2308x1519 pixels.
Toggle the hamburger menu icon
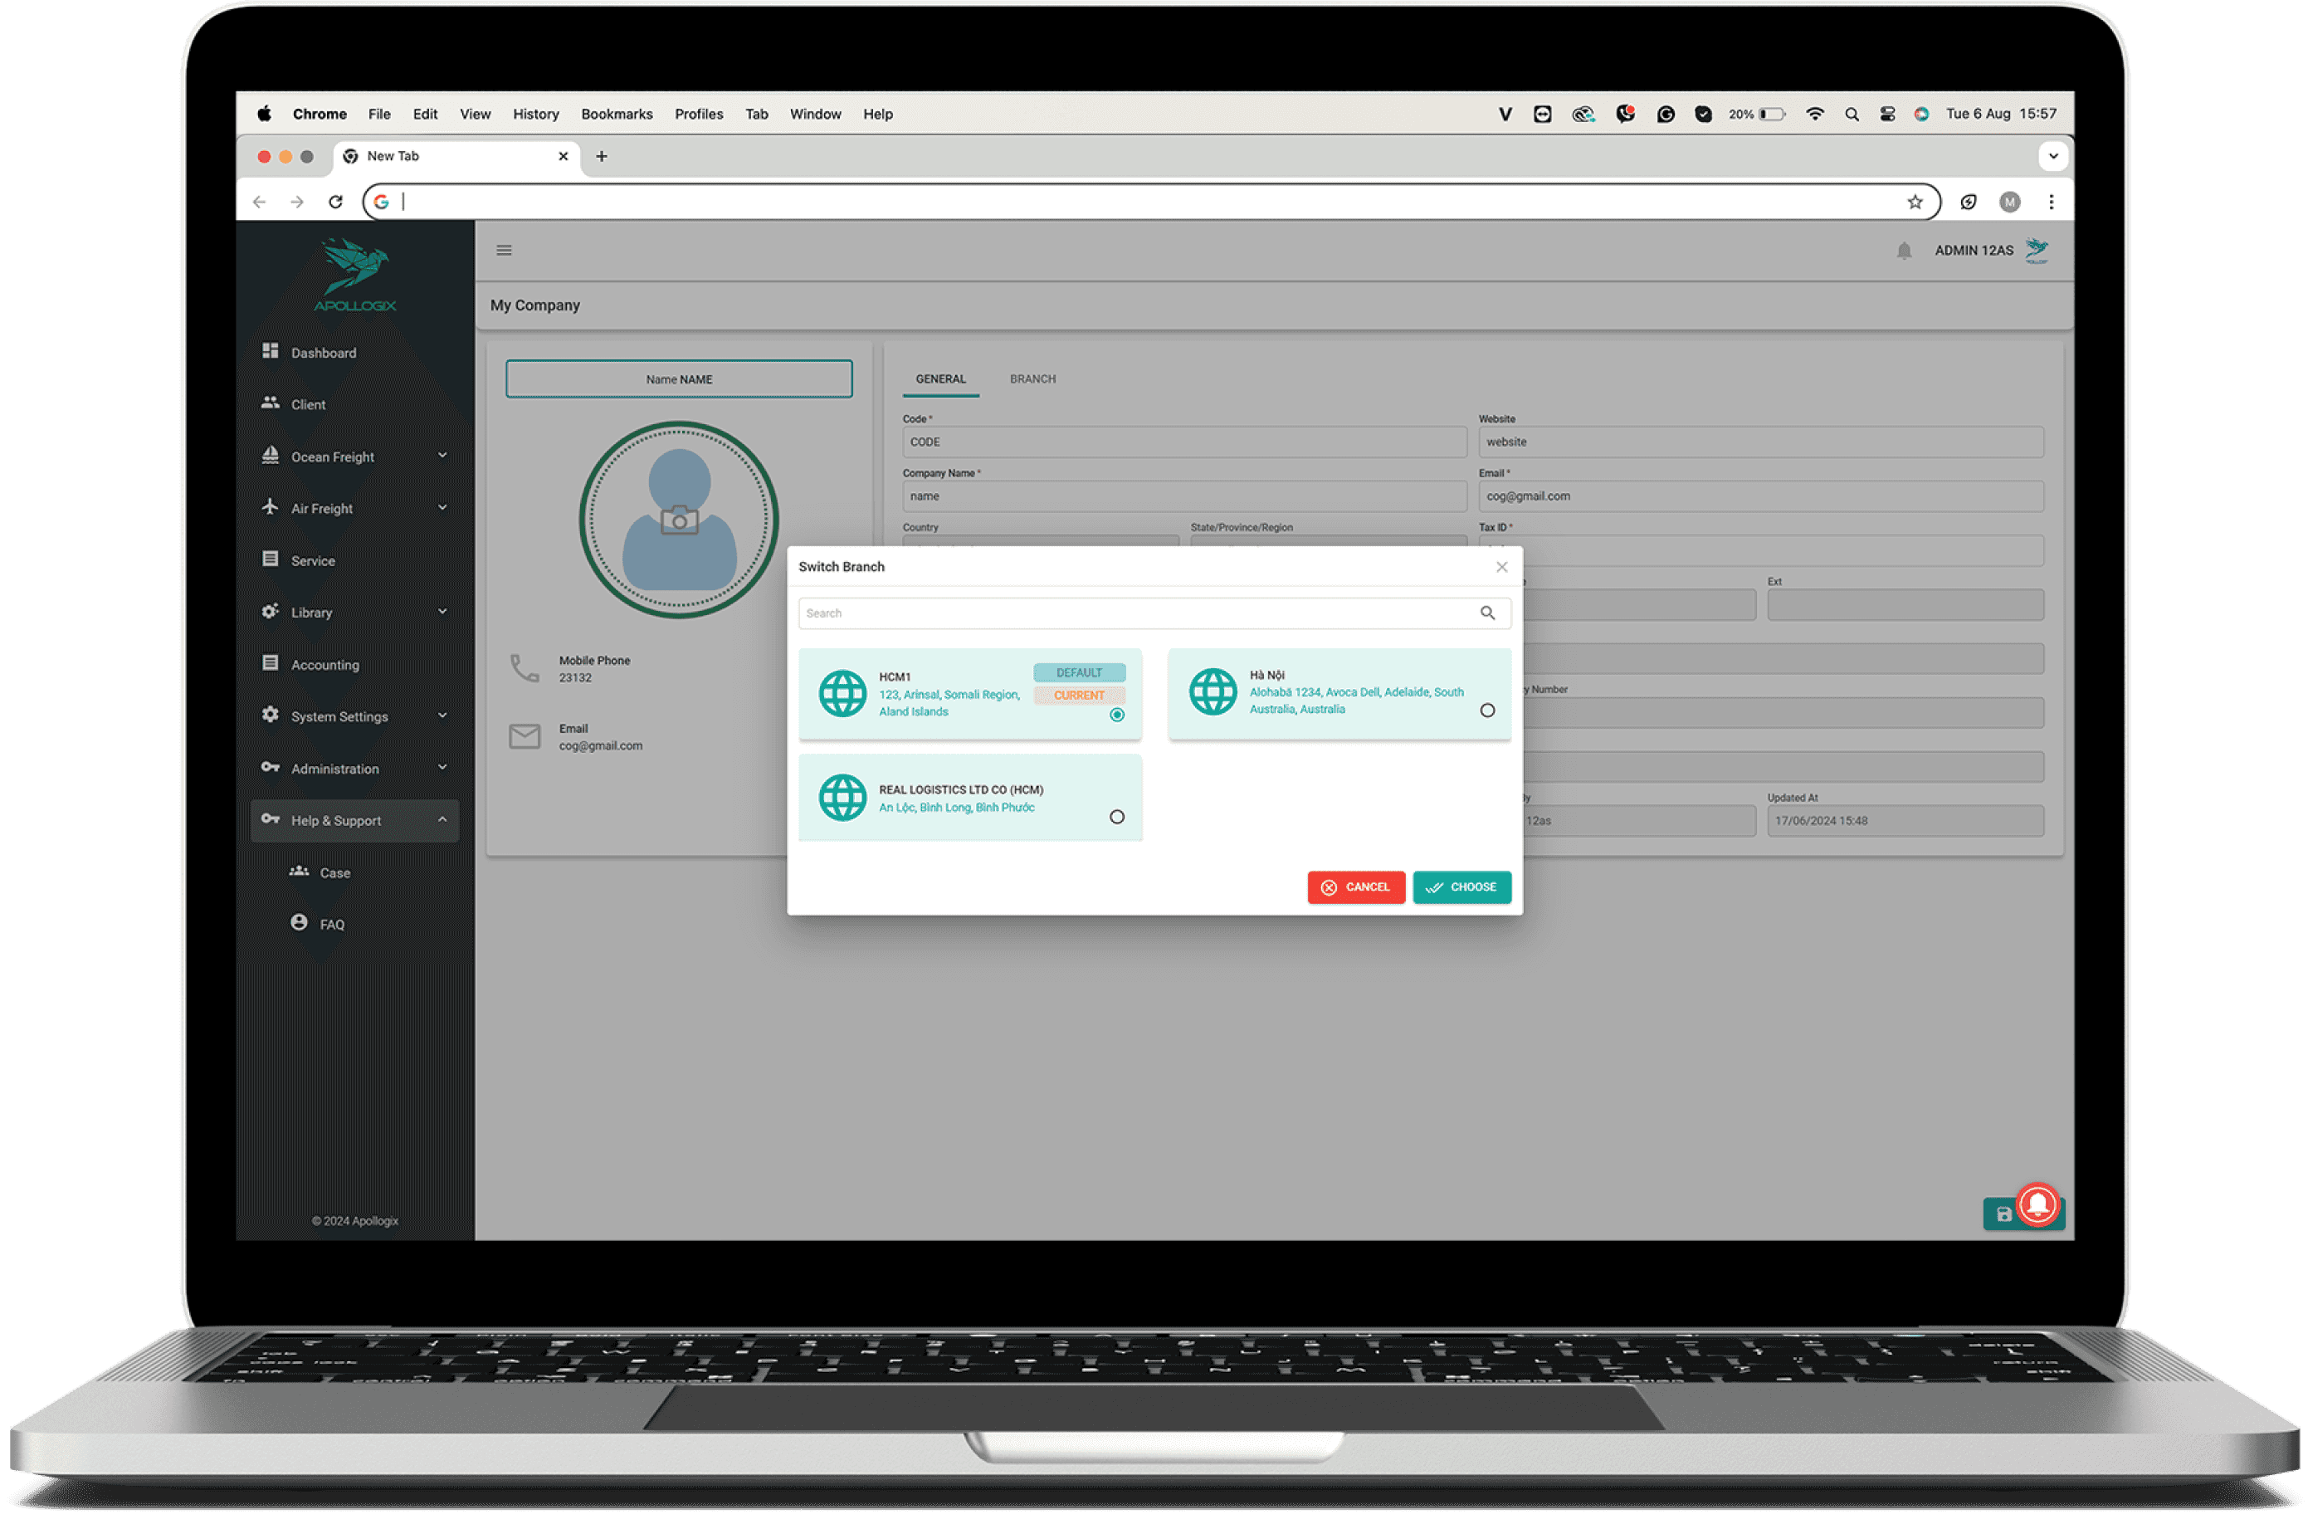point(505,252)
